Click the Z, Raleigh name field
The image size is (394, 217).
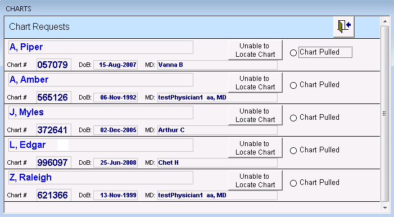click(101, 178)
